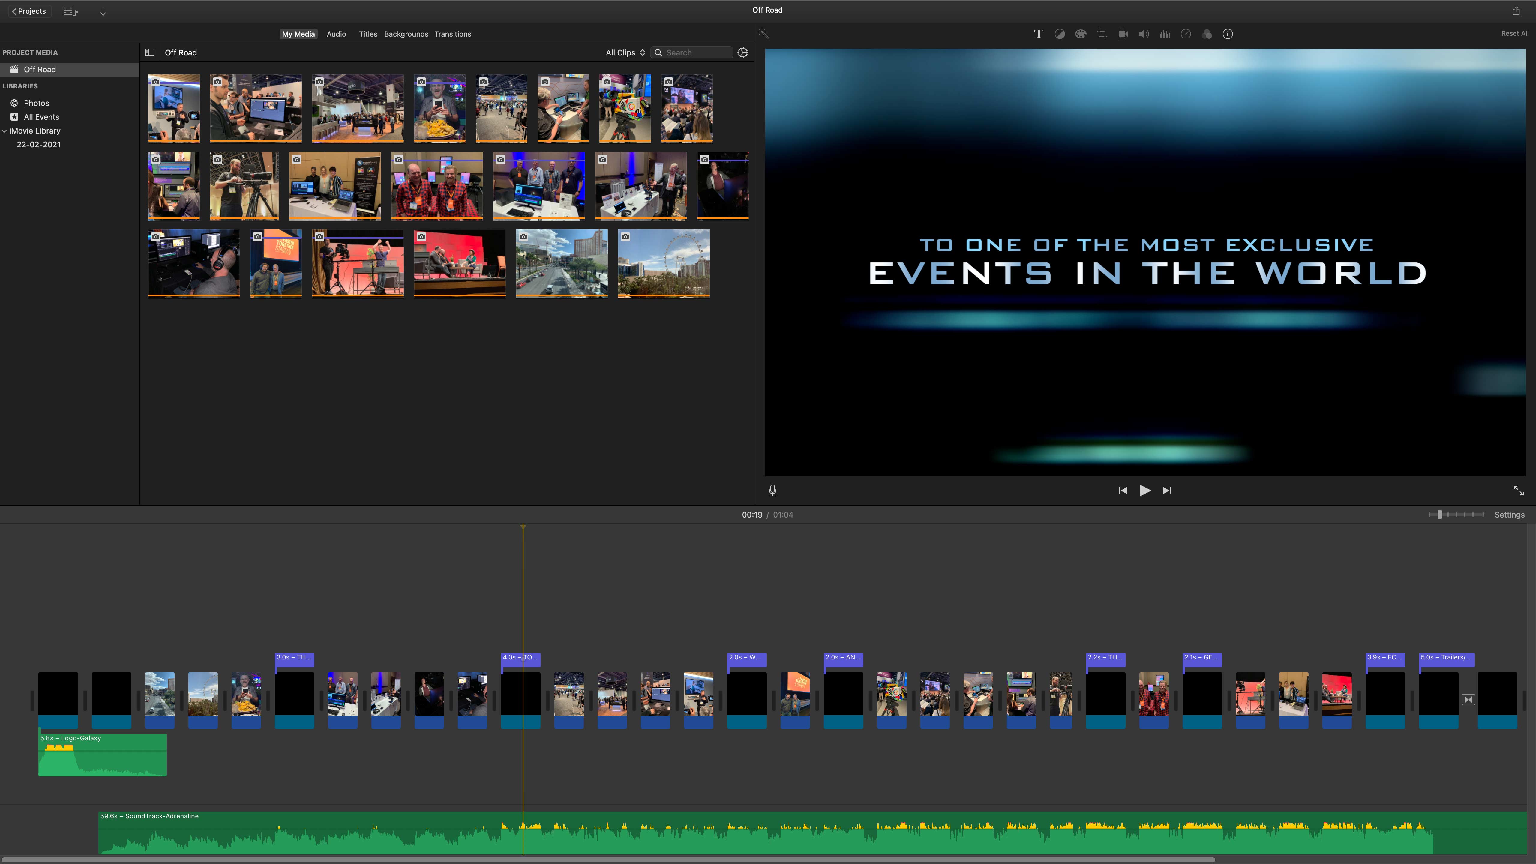Select All Events library
1536x864 pixels.
[41, 117]
